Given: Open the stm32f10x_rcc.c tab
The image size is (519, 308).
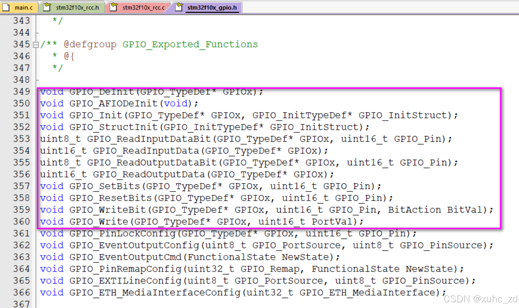Looking at the screenshot, I should (x=139, y=7).
